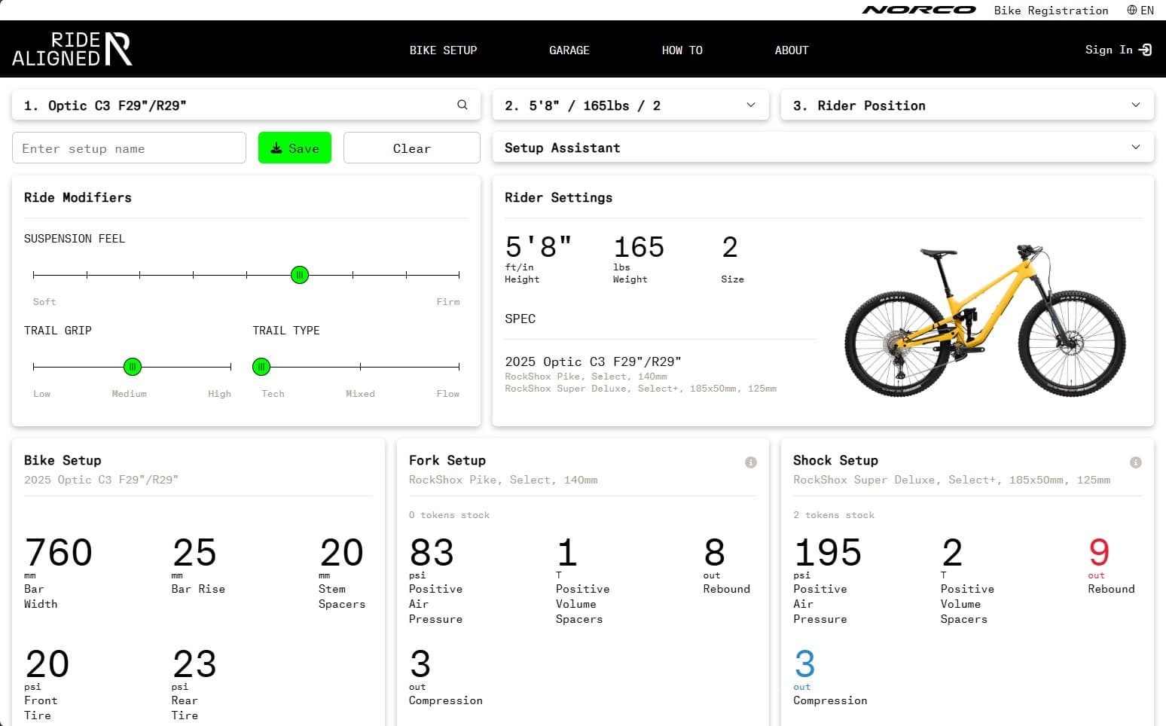The width and height of the screenshot is (1166, 726).
Task: Click the 20 psi Front Tire value
Action: [x=47, y=664]
